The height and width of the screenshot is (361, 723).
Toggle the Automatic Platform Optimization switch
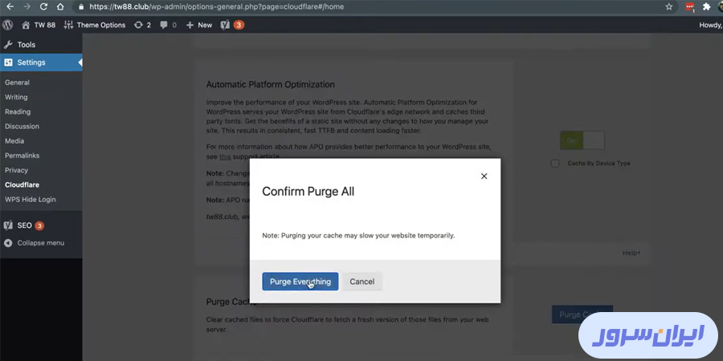tap(582, 140)
